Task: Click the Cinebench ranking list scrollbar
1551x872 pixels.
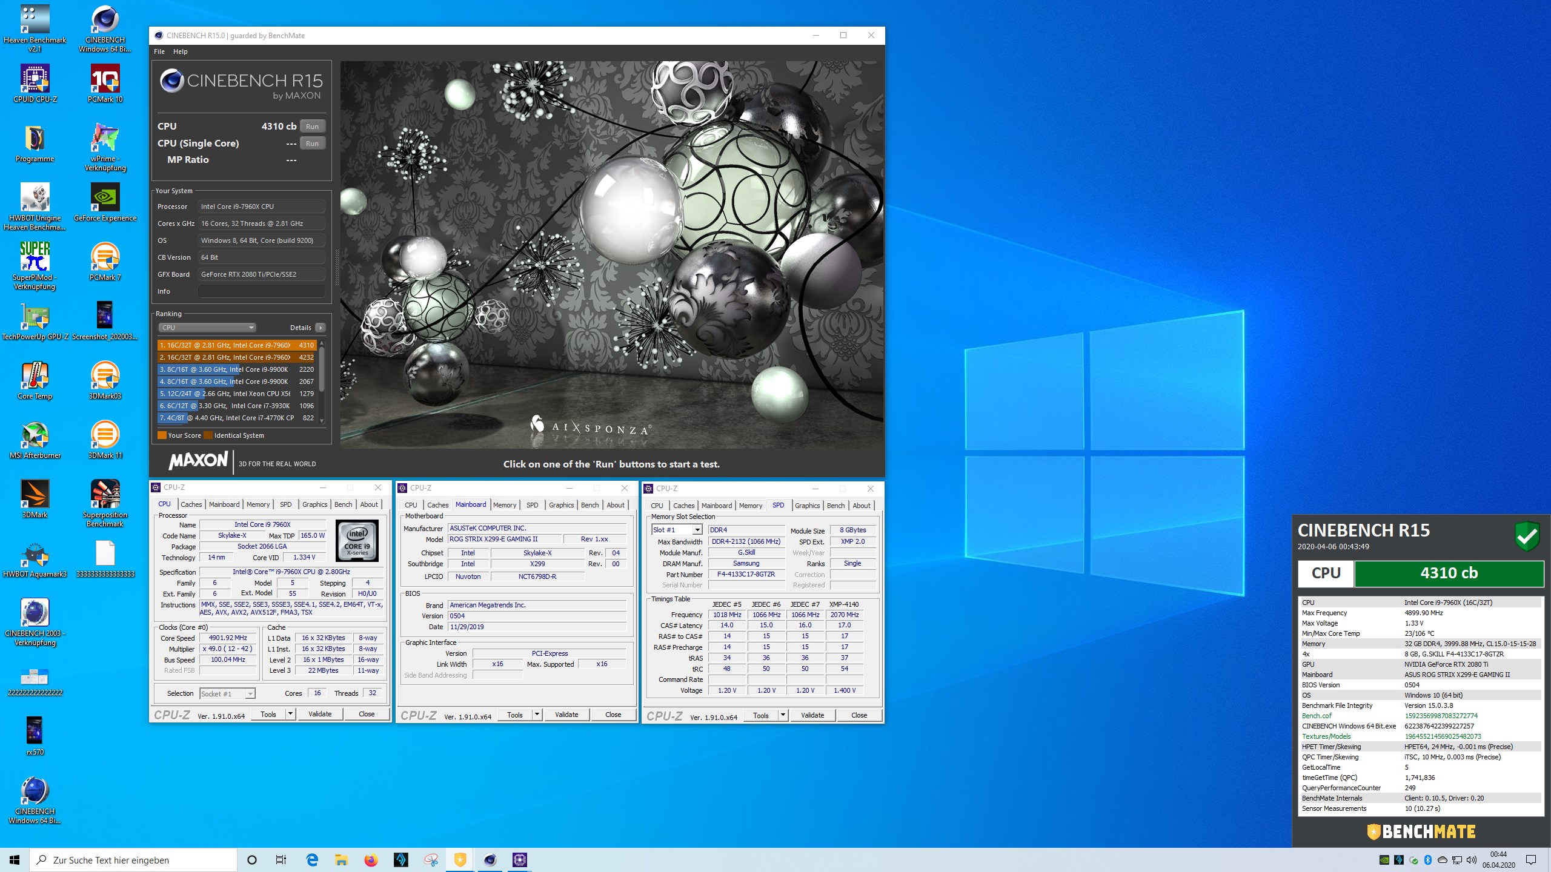Action: 322,368
